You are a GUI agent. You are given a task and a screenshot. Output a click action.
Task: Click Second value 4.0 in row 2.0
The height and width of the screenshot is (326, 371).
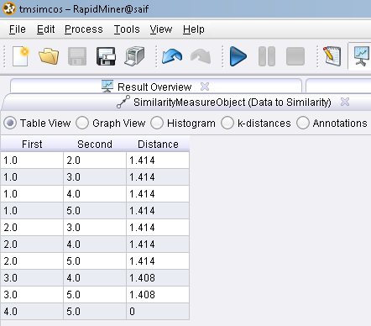[x=95, y=244]
